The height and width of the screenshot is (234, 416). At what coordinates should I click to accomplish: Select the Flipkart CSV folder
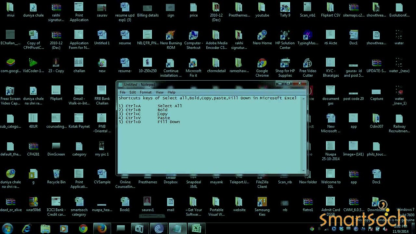pos(331,10)
